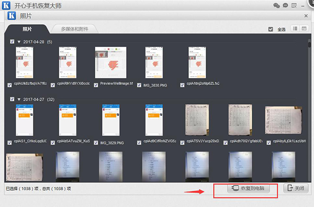
Task: Click 开心手机恢复大师 title text
Action: click(x=38, y=6)
